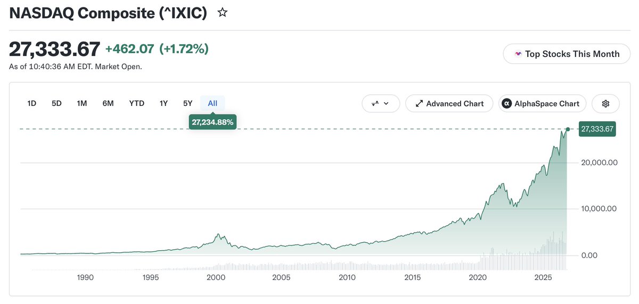Launch the AlphaSpace Chart

point(543,103)
